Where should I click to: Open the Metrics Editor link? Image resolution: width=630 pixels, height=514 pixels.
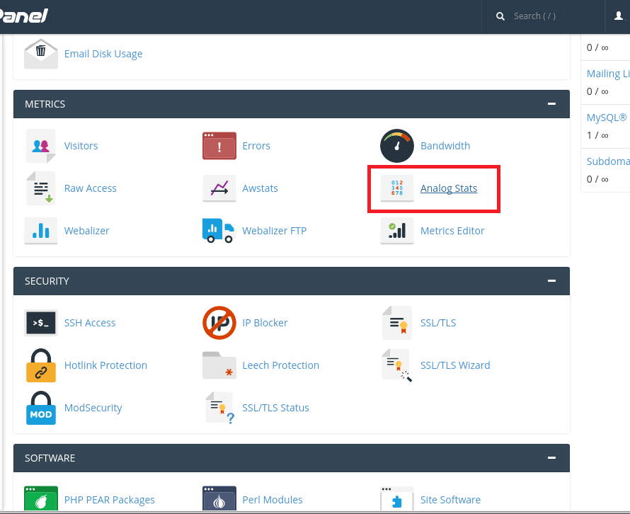[x=452, y=231]
